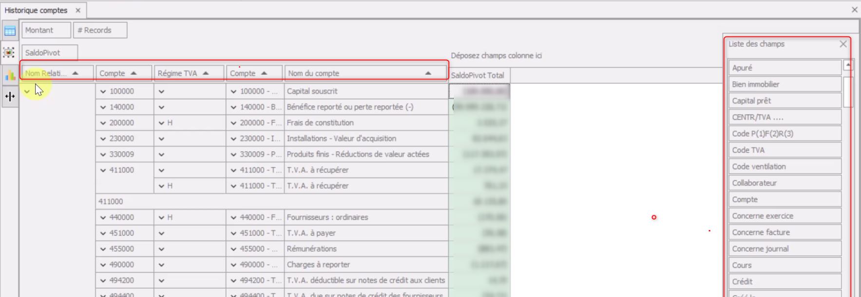
Task: Click the Montant data field
Action: [46, 30]
